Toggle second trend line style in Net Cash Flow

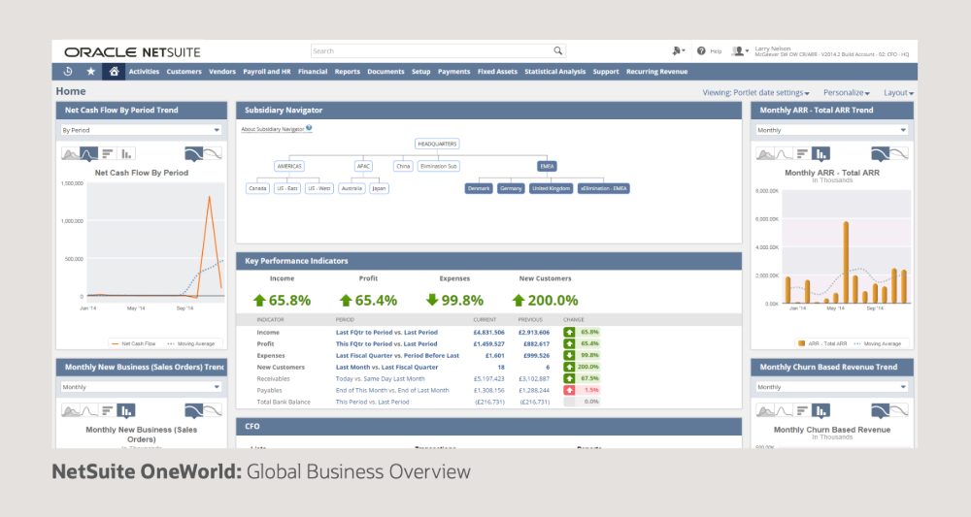(x=213, y=153)
